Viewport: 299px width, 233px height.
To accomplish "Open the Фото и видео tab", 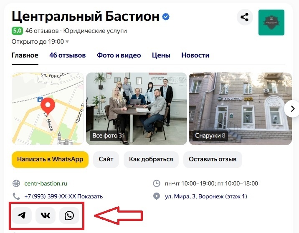I will point(119,55).
